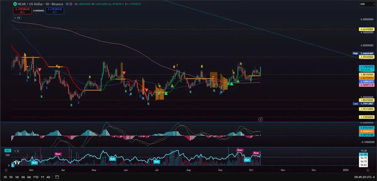Image resolution: width=377 pixels, height=181 pixels.
Task: Click the Bear label near April
Action: pos(58,154)
